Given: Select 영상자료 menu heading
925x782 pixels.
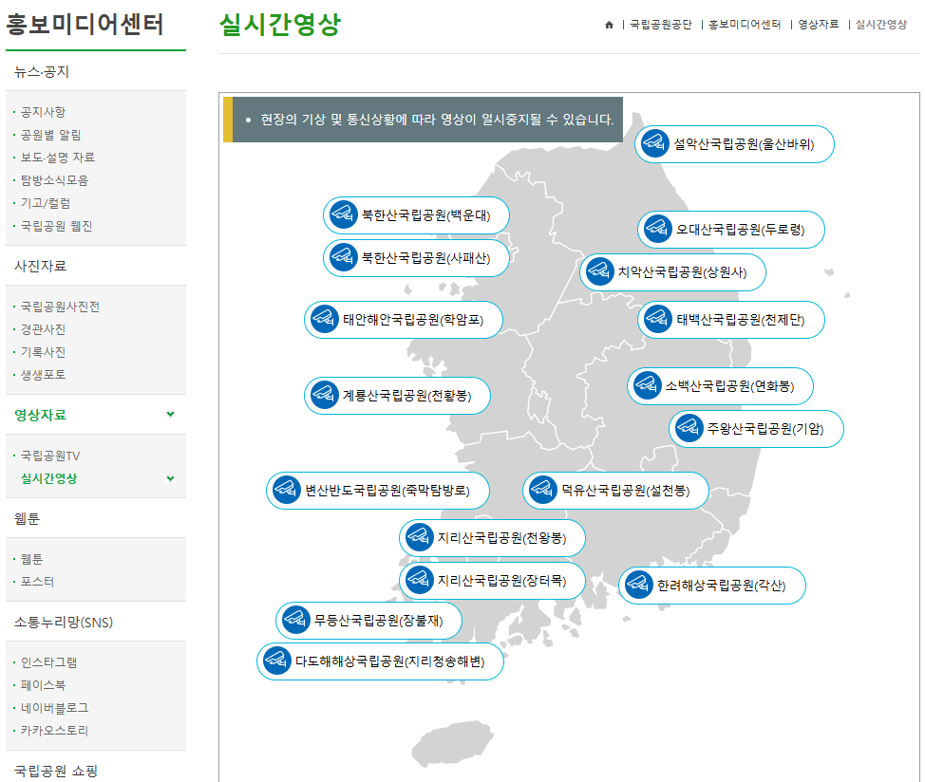Looking at the screenshot, I should click(40, 415).
